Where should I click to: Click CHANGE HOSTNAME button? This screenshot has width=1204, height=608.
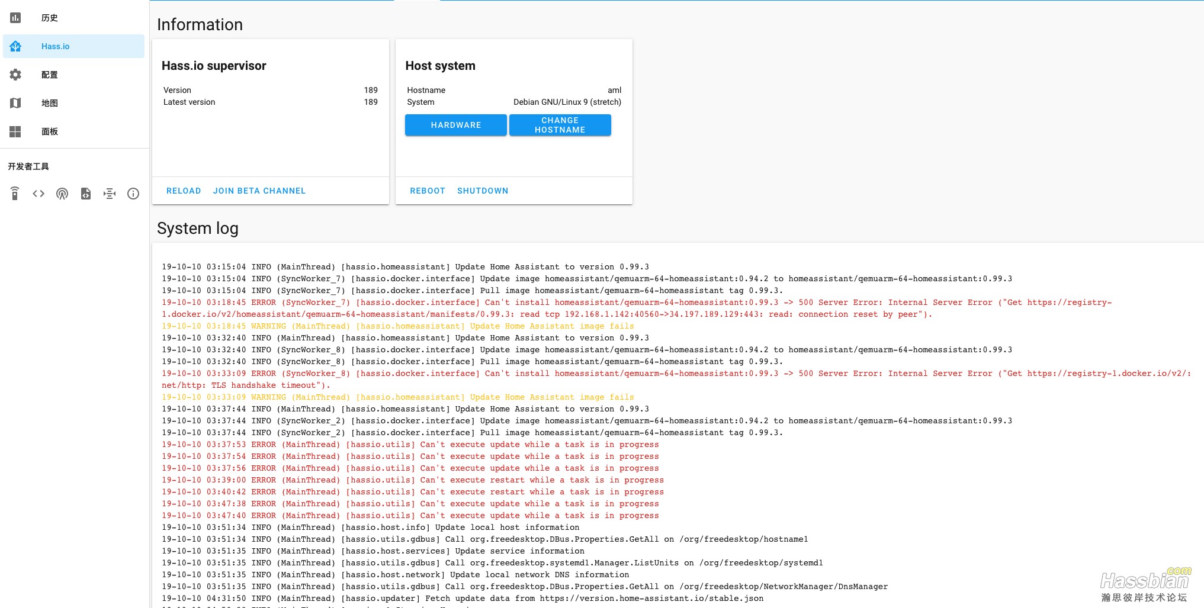pos(560,125)
